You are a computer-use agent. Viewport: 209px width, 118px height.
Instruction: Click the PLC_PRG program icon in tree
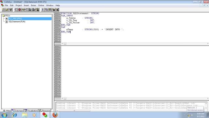(6, 19)
